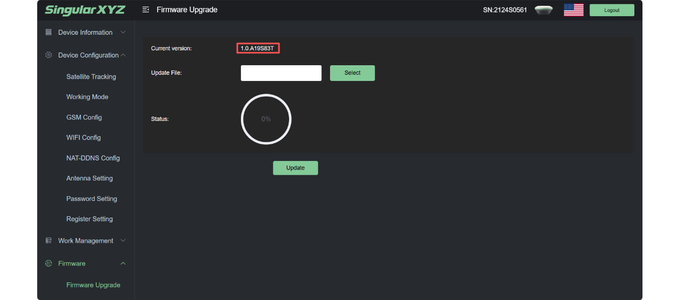Select the Firmware Upgrade menu item
The image size is (682, 300).
click(x=93, y=285)
